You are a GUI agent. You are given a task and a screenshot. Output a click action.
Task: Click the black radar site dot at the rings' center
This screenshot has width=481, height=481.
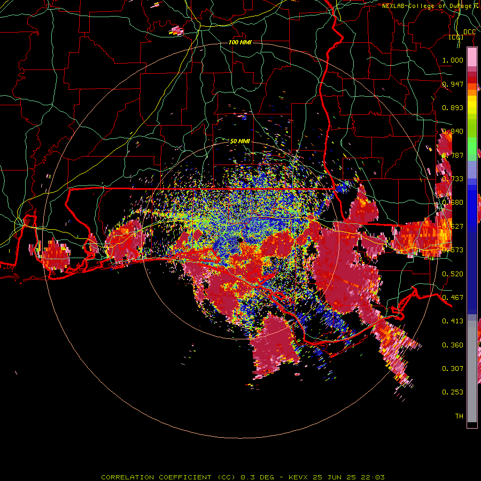(x=240, y=240)
